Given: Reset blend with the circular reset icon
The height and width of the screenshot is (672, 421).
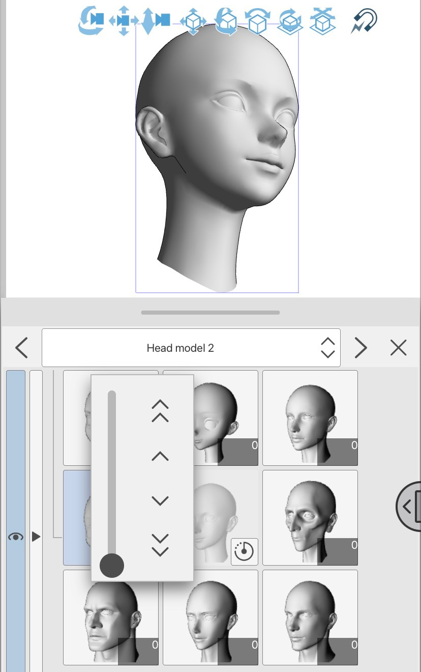Looking at the screenshot, I should pos(245,551).
